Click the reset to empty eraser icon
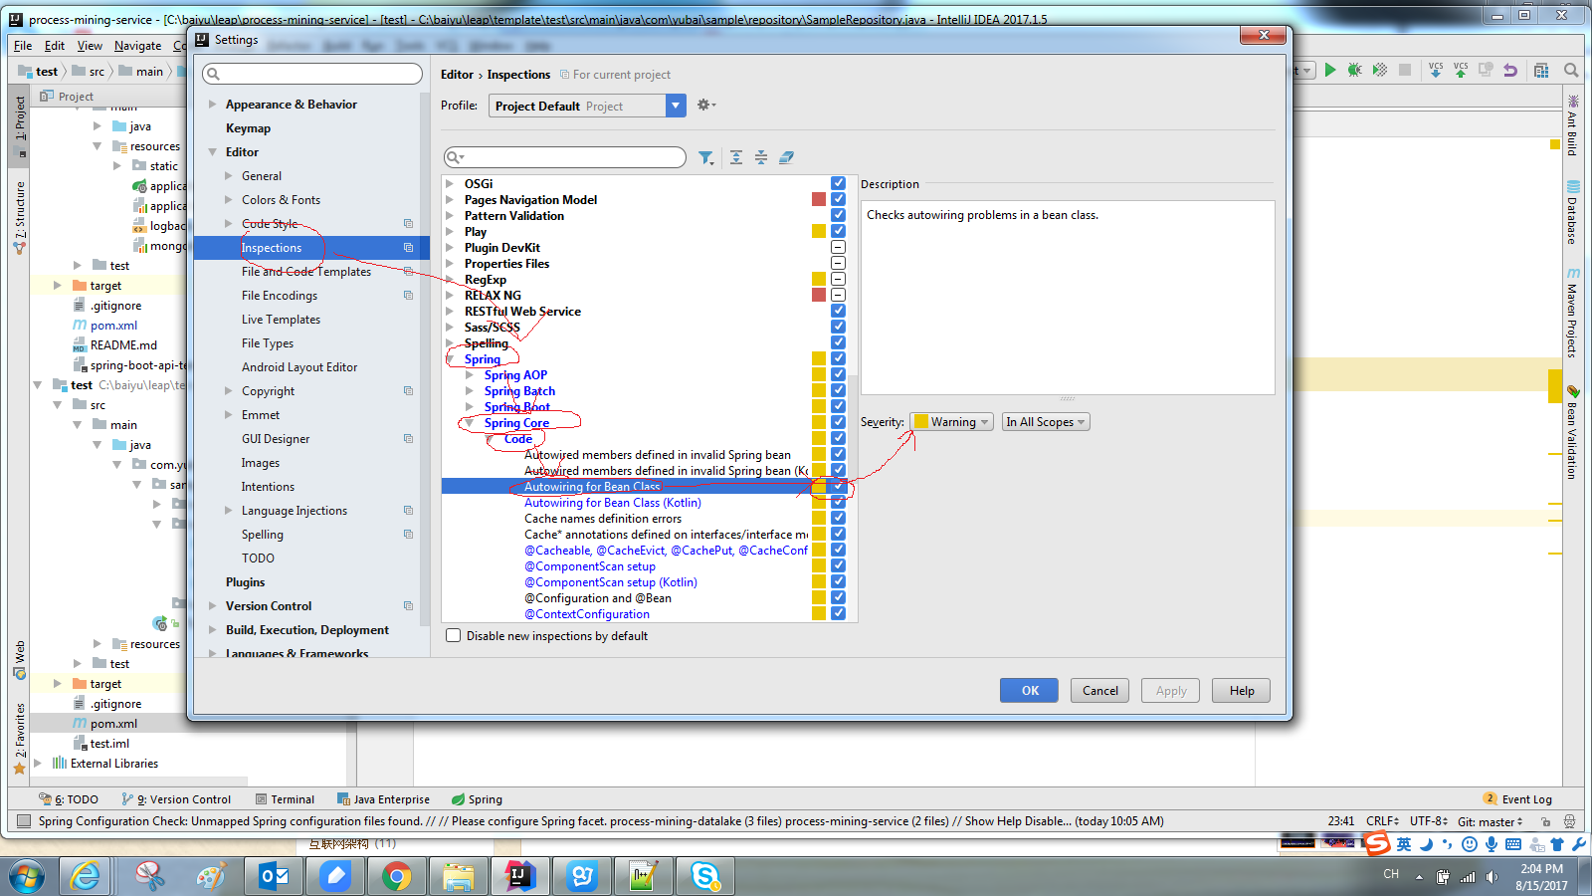 pyautogui.click(x=786, y=157)
